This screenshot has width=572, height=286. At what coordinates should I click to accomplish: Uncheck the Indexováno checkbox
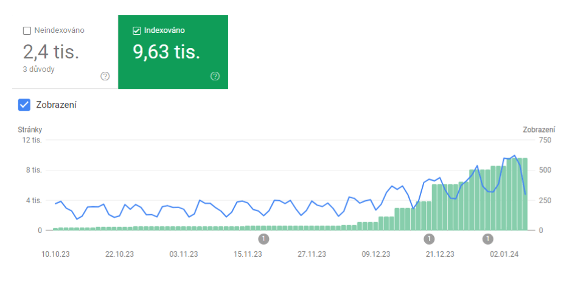(x=137, y=30)
